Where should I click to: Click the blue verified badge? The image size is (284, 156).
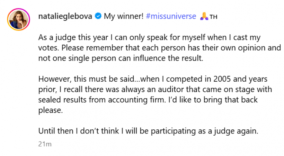[98, 16]
